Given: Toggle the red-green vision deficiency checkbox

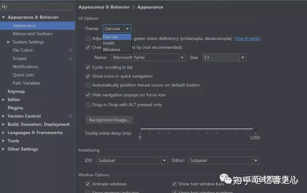Looking at the screenshot, I should tap(88, 38).
